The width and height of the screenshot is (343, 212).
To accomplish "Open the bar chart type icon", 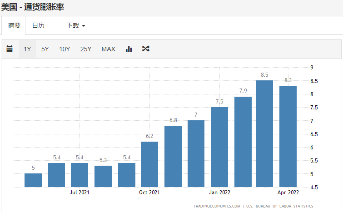I will pyautogui.click(x=129, y=49).
